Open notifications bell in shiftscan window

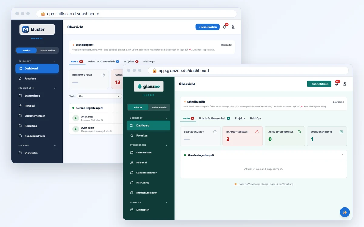click(x=225, y=27)
